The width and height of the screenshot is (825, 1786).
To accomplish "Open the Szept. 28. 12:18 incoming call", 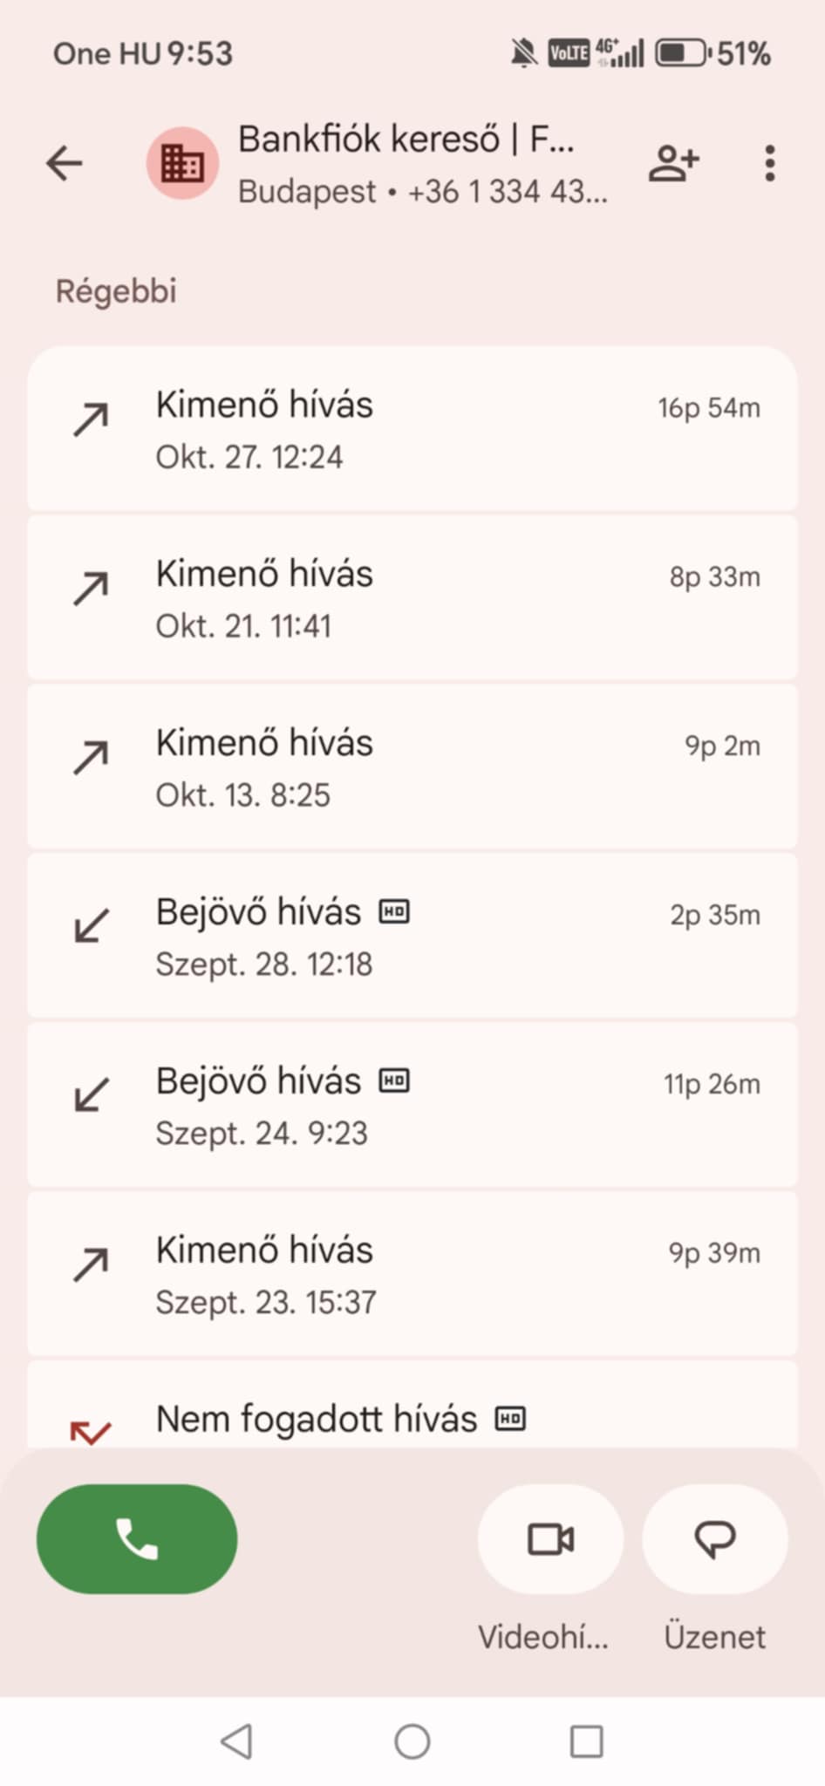I will (x=412, y=937).
